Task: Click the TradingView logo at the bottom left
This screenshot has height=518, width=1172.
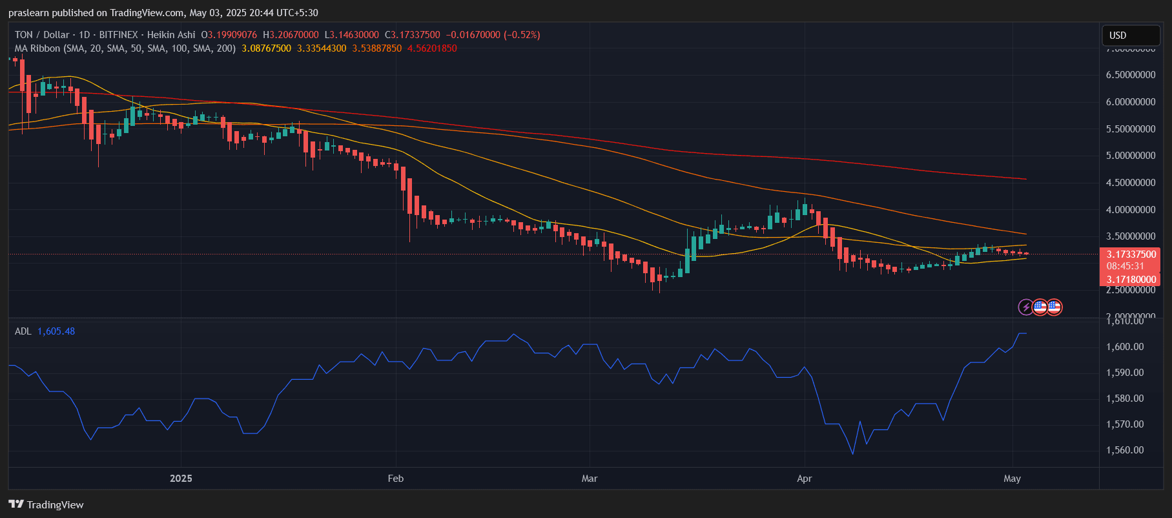Action: [46, 504]
